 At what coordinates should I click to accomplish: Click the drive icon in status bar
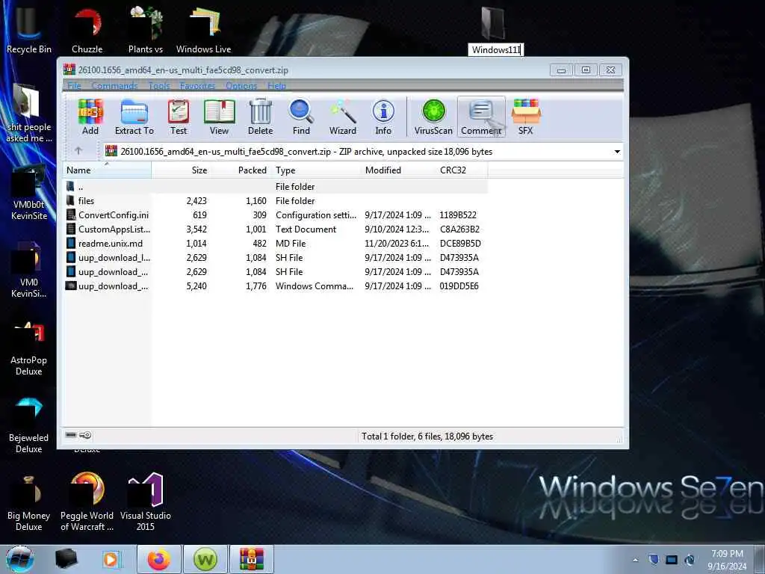71,434
